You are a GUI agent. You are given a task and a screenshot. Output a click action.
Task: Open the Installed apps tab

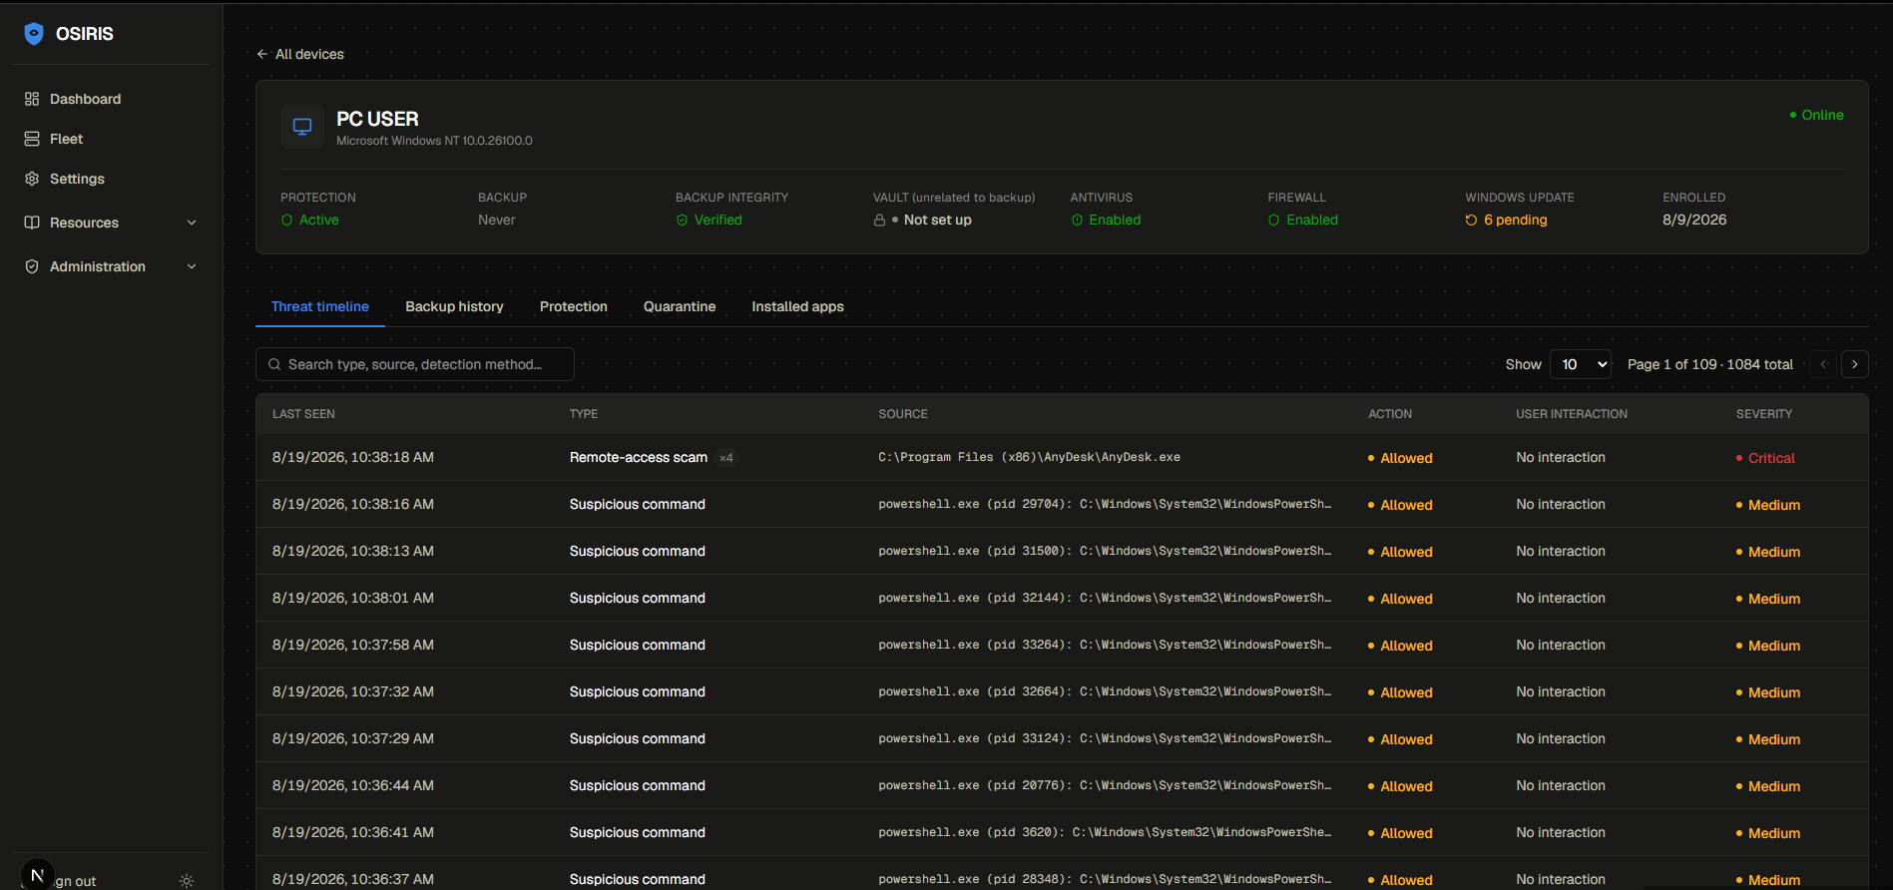[797, 306]
